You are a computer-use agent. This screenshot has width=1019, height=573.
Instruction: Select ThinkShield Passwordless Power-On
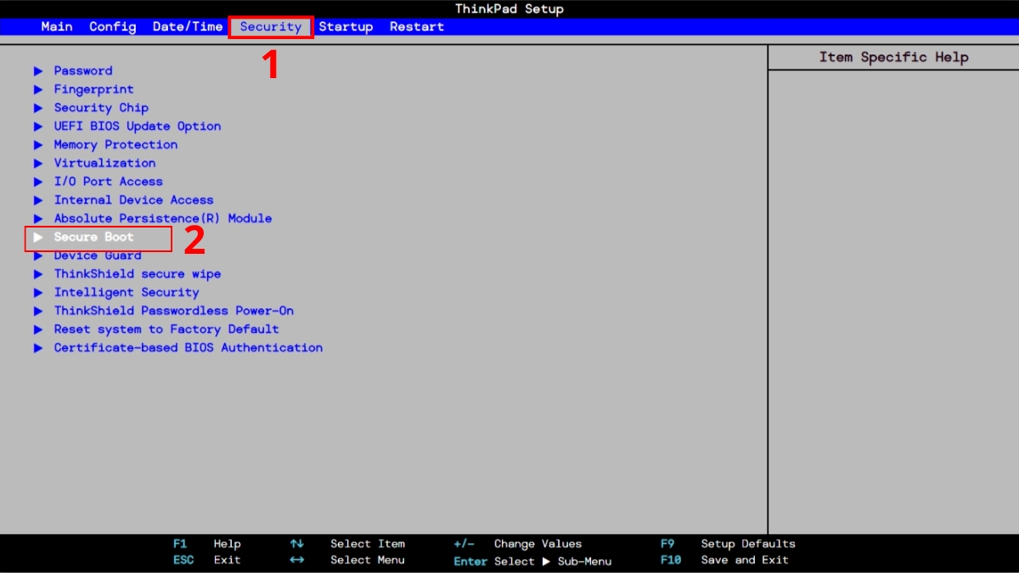click(174, 311)
